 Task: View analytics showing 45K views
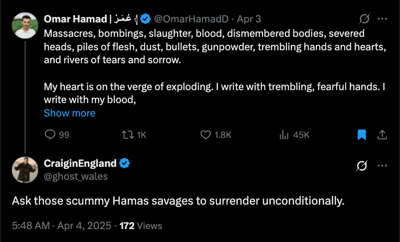coord(284,135)
